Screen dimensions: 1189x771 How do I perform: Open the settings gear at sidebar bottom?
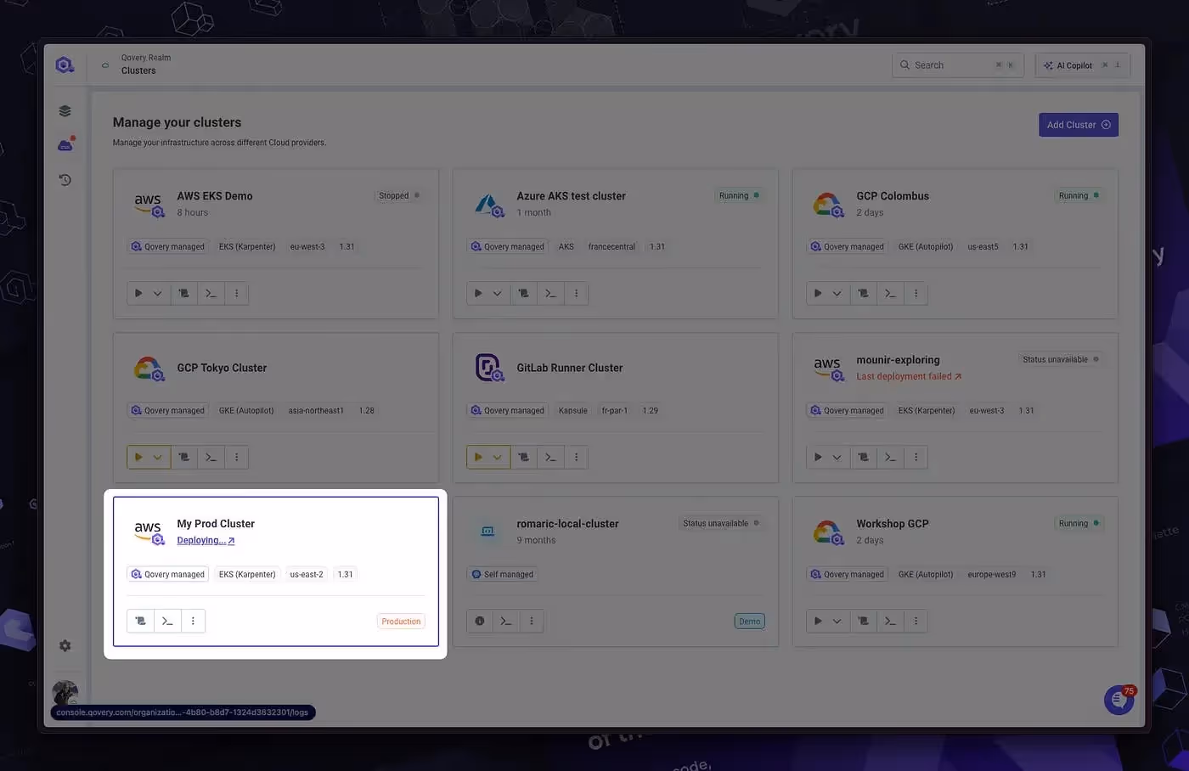pos(65,645)
